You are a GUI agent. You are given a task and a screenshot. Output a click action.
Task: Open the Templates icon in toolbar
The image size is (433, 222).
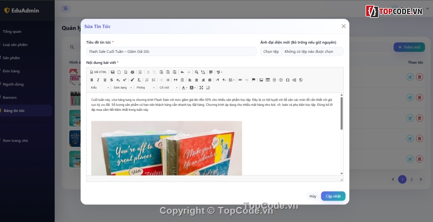pos(140,72)
